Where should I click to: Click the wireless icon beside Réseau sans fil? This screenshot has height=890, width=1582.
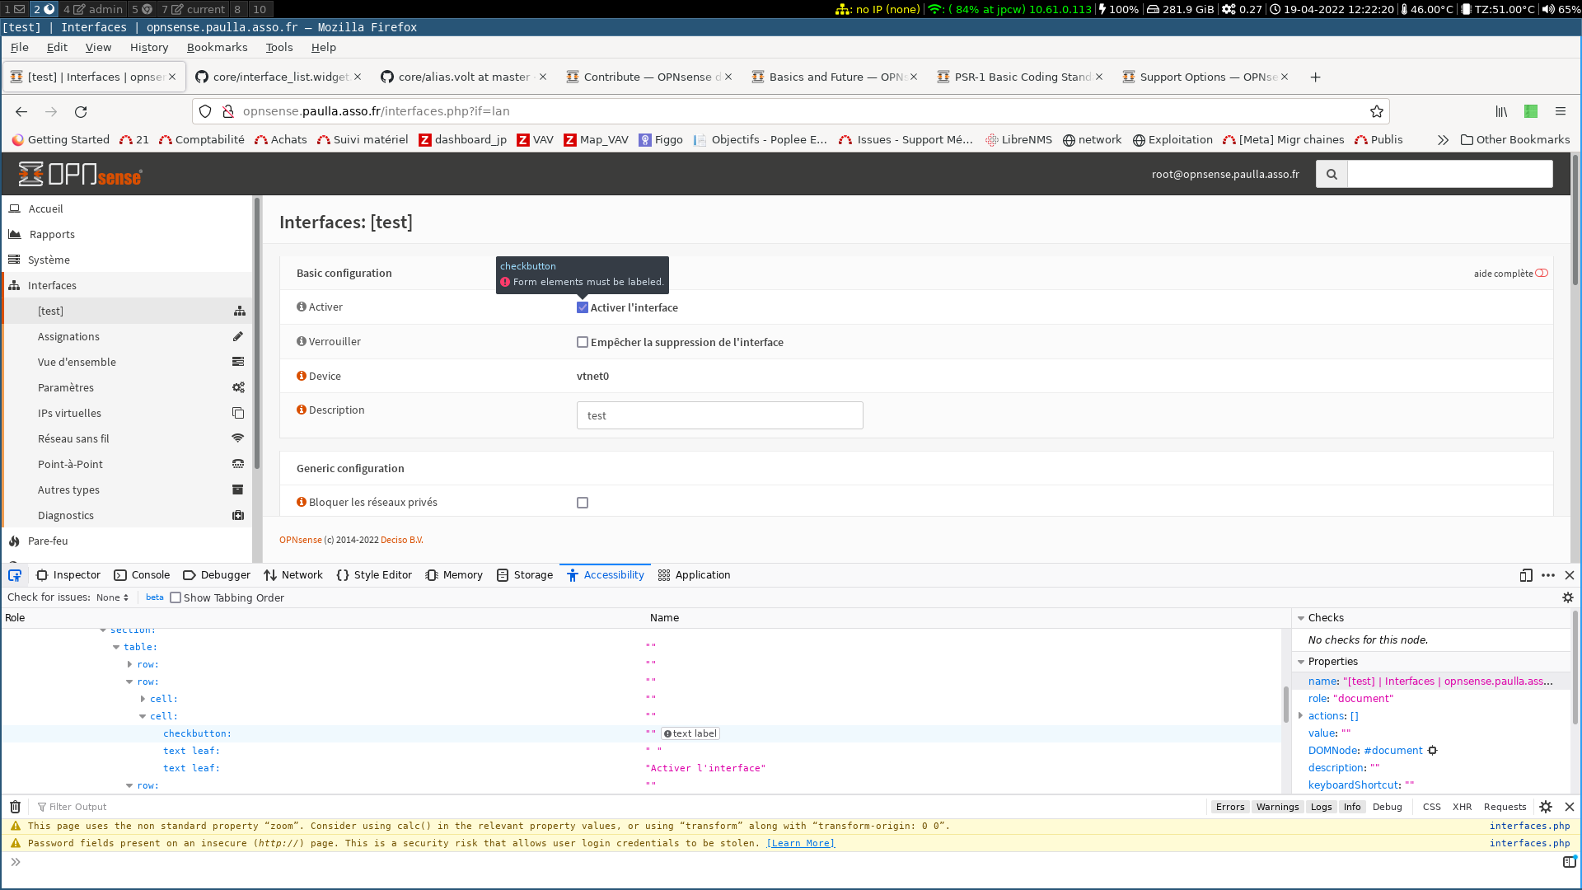pyautogui.click(x=238, y=438)
